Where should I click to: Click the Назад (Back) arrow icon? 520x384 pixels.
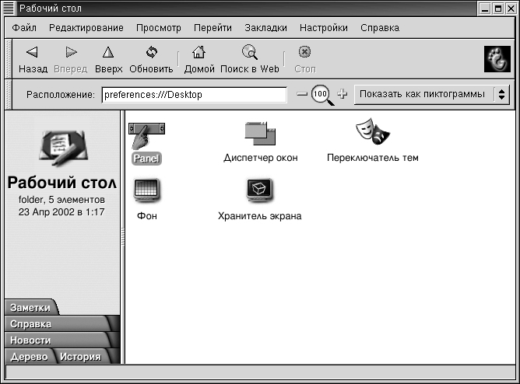click(x=32, y=53)
